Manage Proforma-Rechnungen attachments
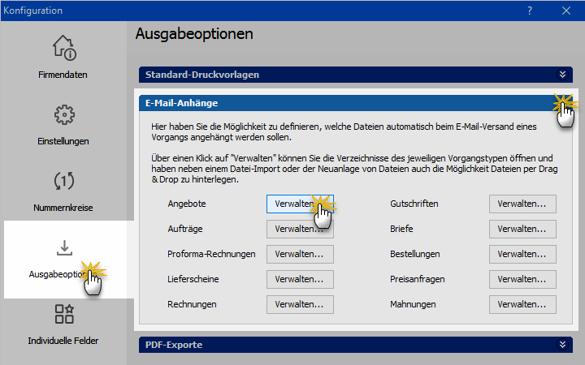The image size is (585, 365). (299, 254)
